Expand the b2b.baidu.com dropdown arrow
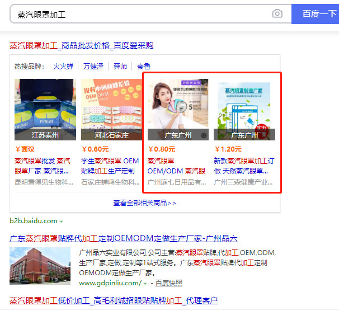The height and width of the screenshot is (325, 339). click(61, 222)
